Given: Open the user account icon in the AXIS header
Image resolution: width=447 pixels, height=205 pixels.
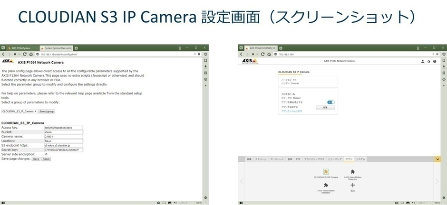Looking at the screenshot, I should (422, 61).
